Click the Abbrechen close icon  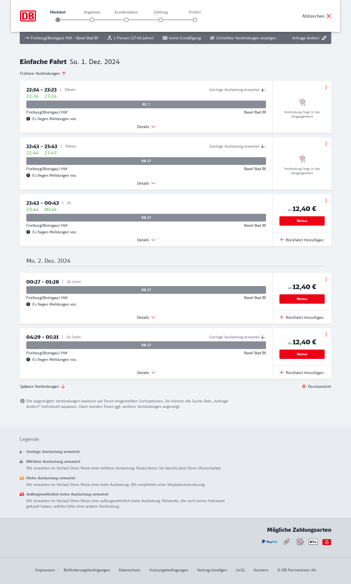tap(329, 16)
